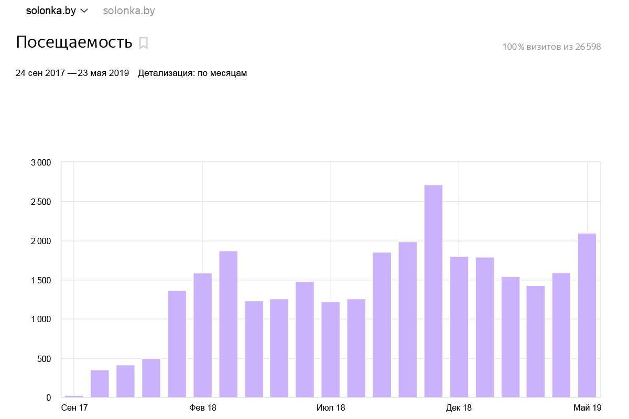The height and width of the screenshot is (419, 629).
Task: Click the Июл 18 axis label
Action: tap(331, 408)
